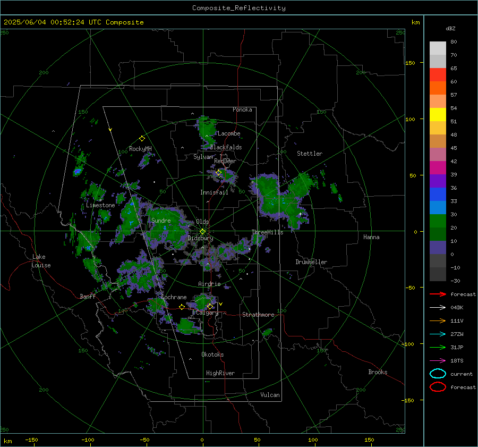
Task: Click the pink 42–45 dBZ swatch
Action: 438,154
